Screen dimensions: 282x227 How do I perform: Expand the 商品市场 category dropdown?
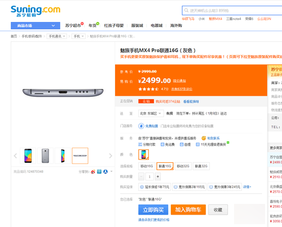coord(36,25)
